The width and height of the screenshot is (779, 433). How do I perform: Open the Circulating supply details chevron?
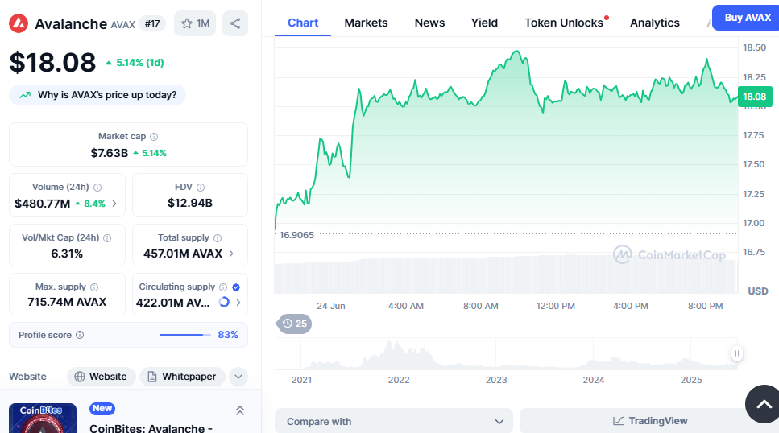[x=238, y=303]
